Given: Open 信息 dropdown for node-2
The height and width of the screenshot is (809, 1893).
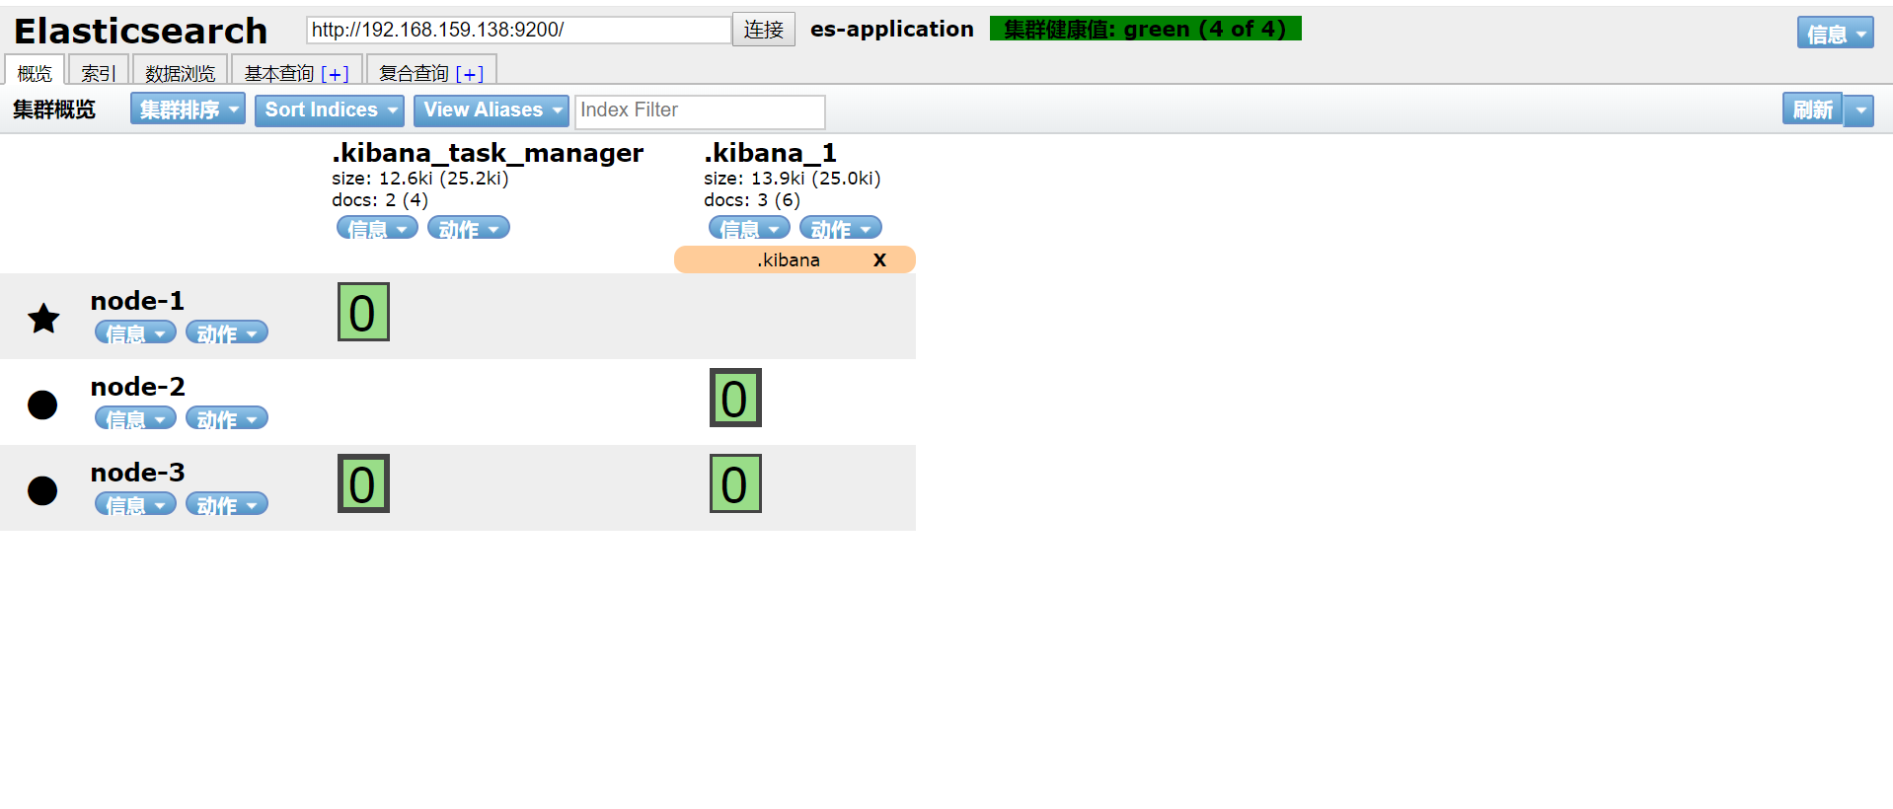Looking at the screenshot, I should tap(135, 418).
